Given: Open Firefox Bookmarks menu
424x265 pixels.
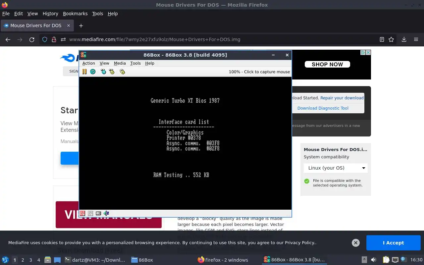Looking at the screenshot, I should (x=75, y=14).
